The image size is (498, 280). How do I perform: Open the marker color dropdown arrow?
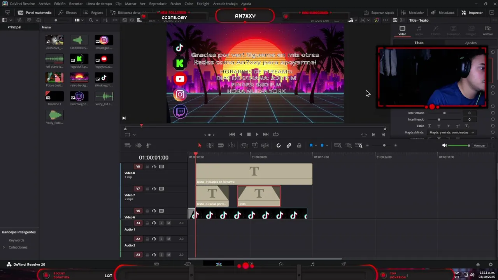pos(327,145)
